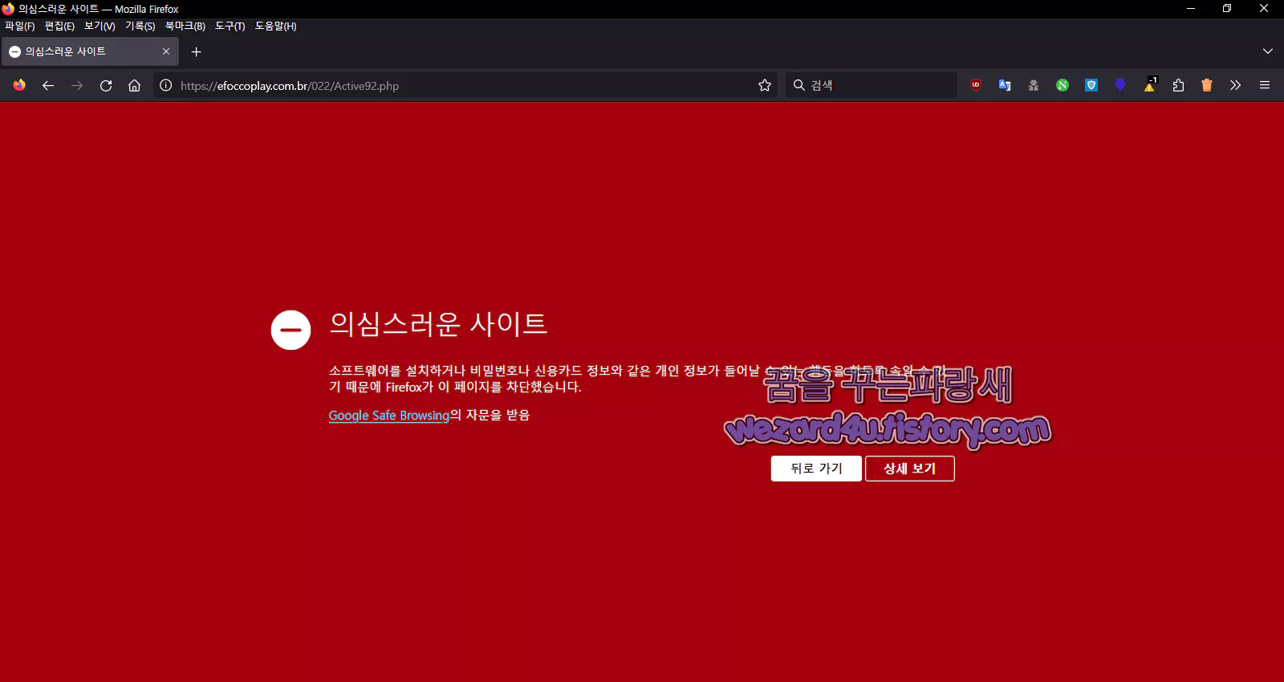List all tabs dropdown
The width and height of the screenshot is (1284, 682).
[1268, 51]
